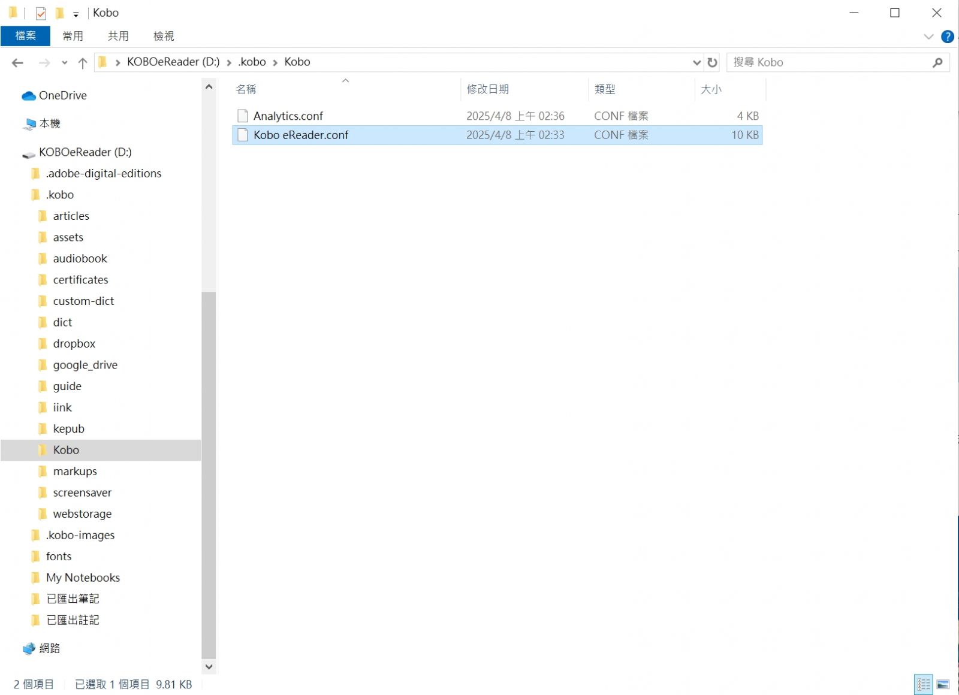This screenshot has width=959, height=695.
Task: Expand the chevron after KOBOeReader (D:) breadcrumb
Action: coord(229,62)
